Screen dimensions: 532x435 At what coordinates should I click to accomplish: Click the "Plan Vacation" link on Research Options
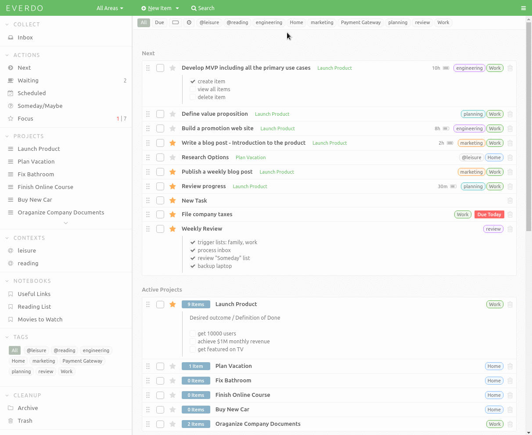point(250,157)
